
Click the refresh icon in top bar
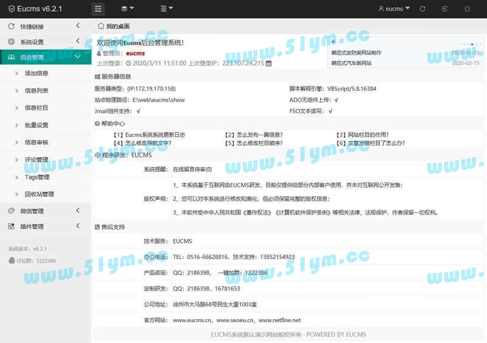[422, 9]
